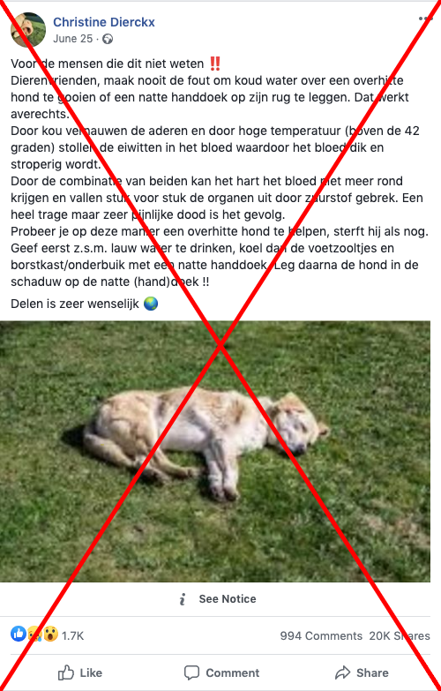
Task: Click the sad reaction emoji
Action: [x=34, y=635]
